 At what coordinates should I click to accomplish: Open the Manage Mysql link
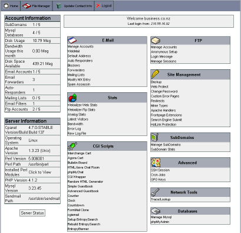click(161, 217)
